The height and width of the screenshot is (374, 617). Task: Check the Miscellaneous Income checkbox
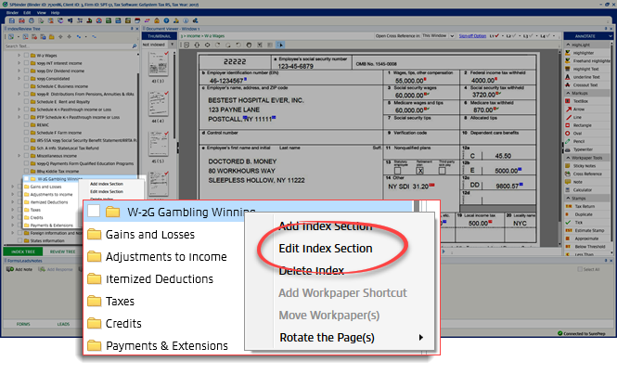(26, 156)
